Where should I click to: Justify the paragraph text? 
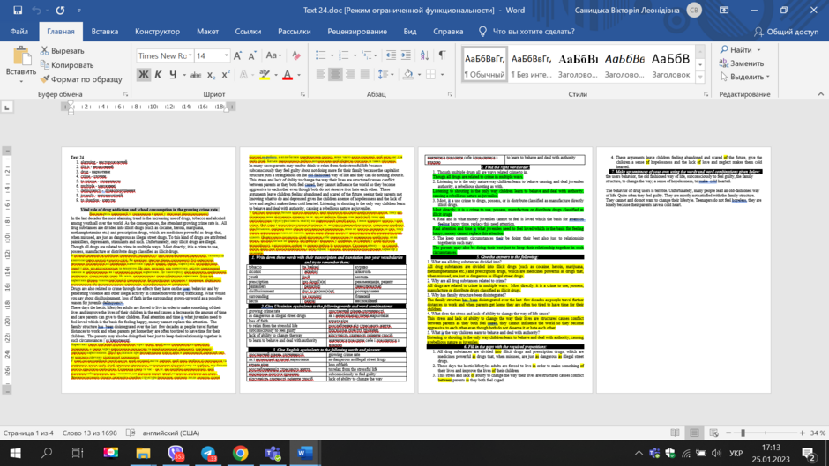(x=365, y=75)
